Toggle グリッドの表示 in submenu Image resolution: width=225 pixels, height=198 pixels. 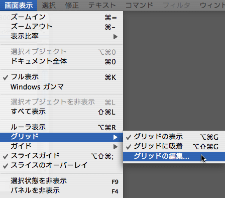[x=174, y=137]
